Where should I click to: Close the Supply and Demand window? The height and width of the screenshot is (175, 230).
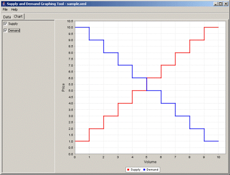click(226, 4)
